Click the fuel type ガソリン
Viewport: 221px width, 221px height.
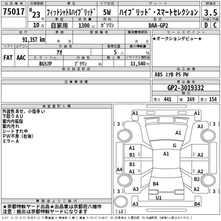pyautogui.click(x=107, y=25)
